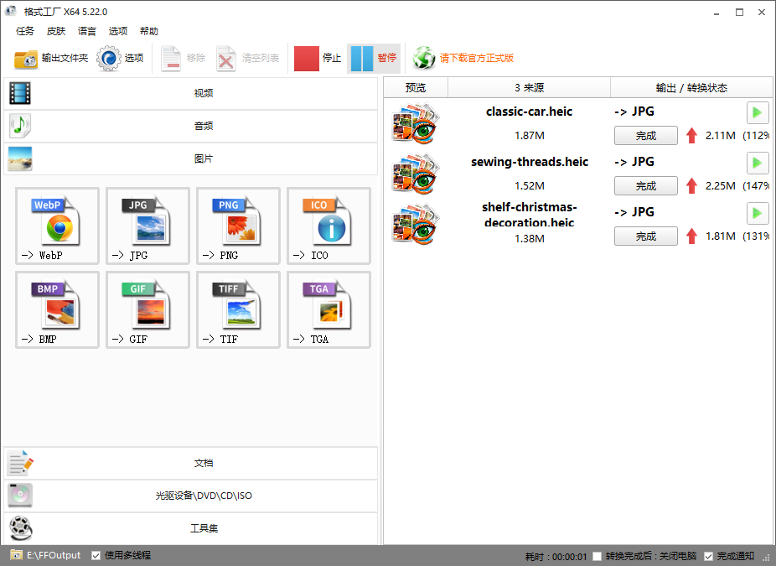
Task: Select the TGA format icon
Action: click(329, 309)
